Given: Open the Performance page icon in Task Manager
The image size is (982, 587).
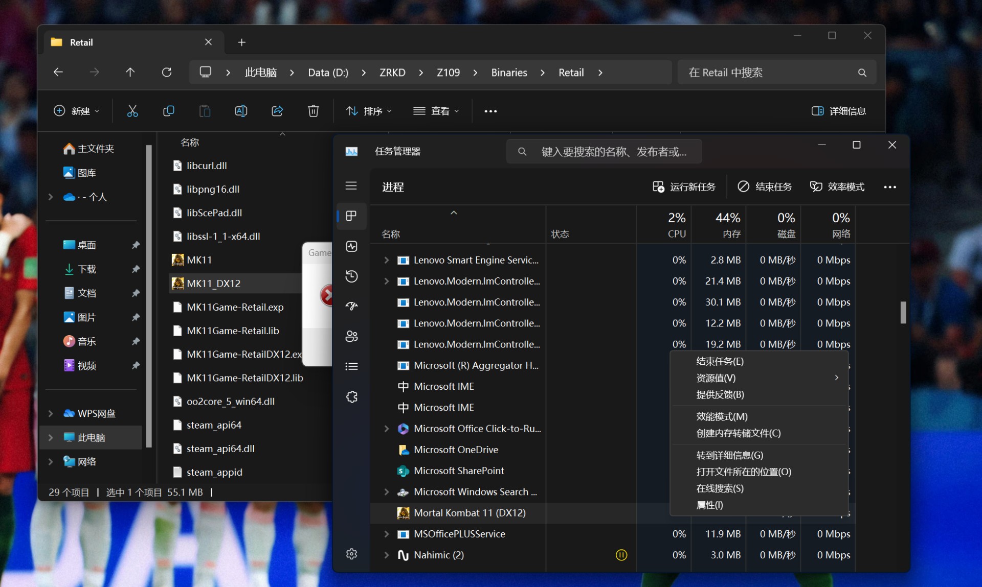Looking at the screenshot, I should [351, 246].
